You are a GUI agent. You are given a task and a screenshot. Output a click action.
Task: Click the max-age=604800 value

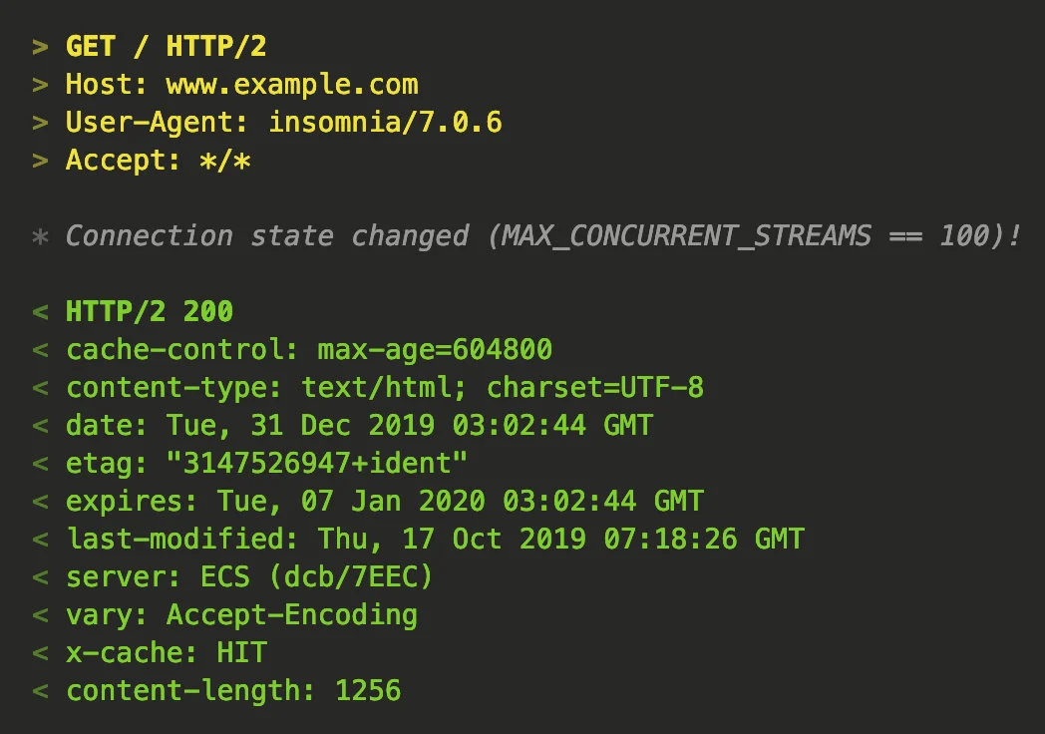coord(435,350)
